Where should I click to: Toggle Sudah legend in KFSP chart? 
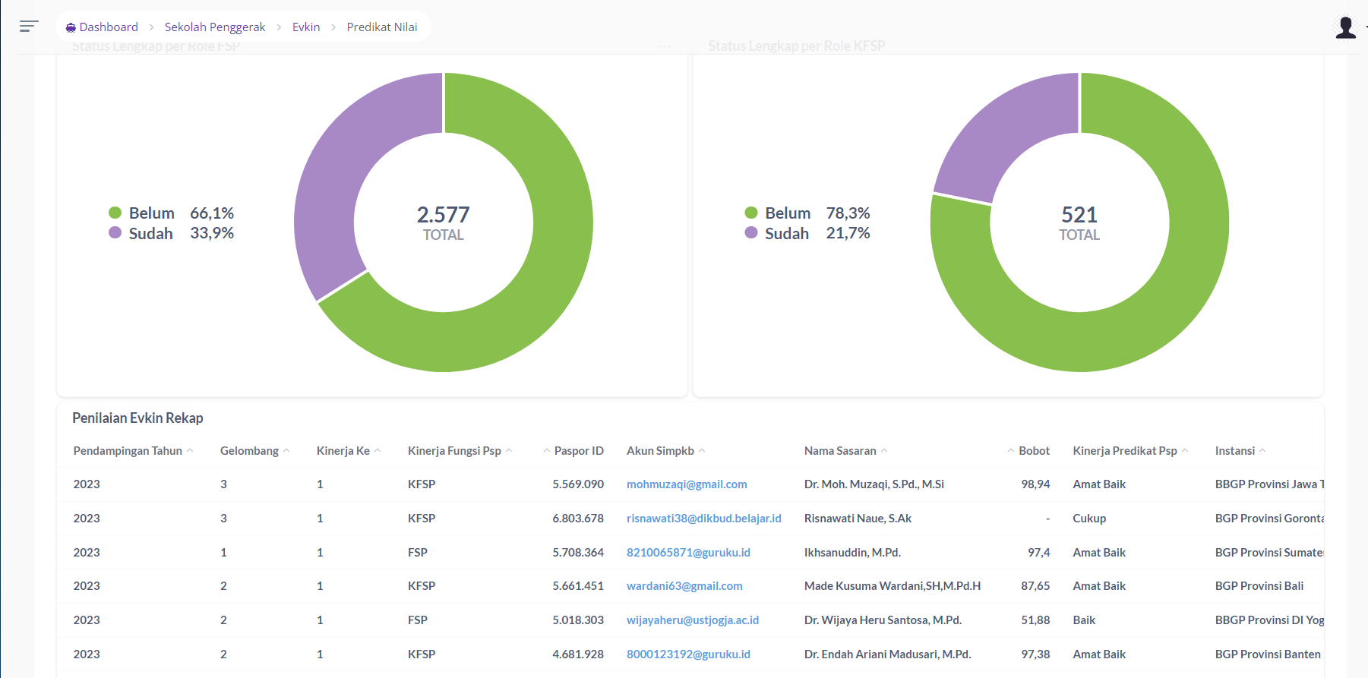[x=777, y=233]
